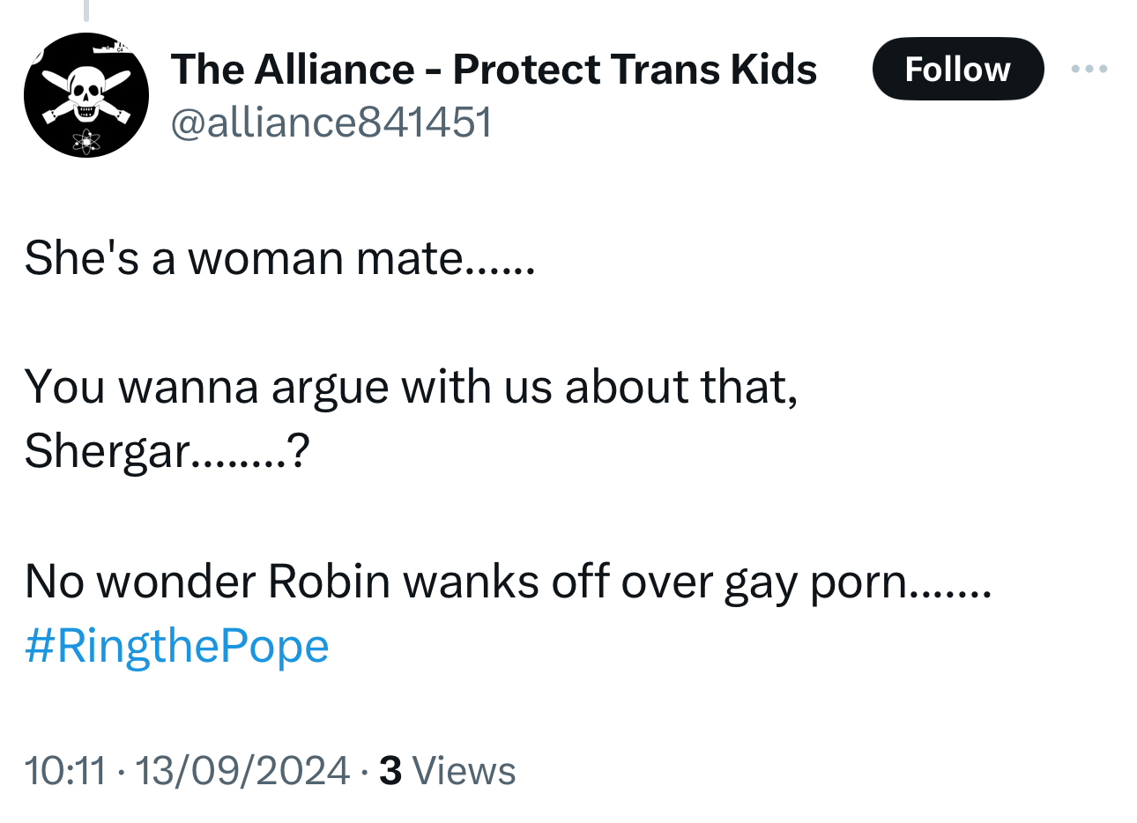Open the #RingthePope hashtag
Viewport: 1137px width, 823px height.
(177, 646)
